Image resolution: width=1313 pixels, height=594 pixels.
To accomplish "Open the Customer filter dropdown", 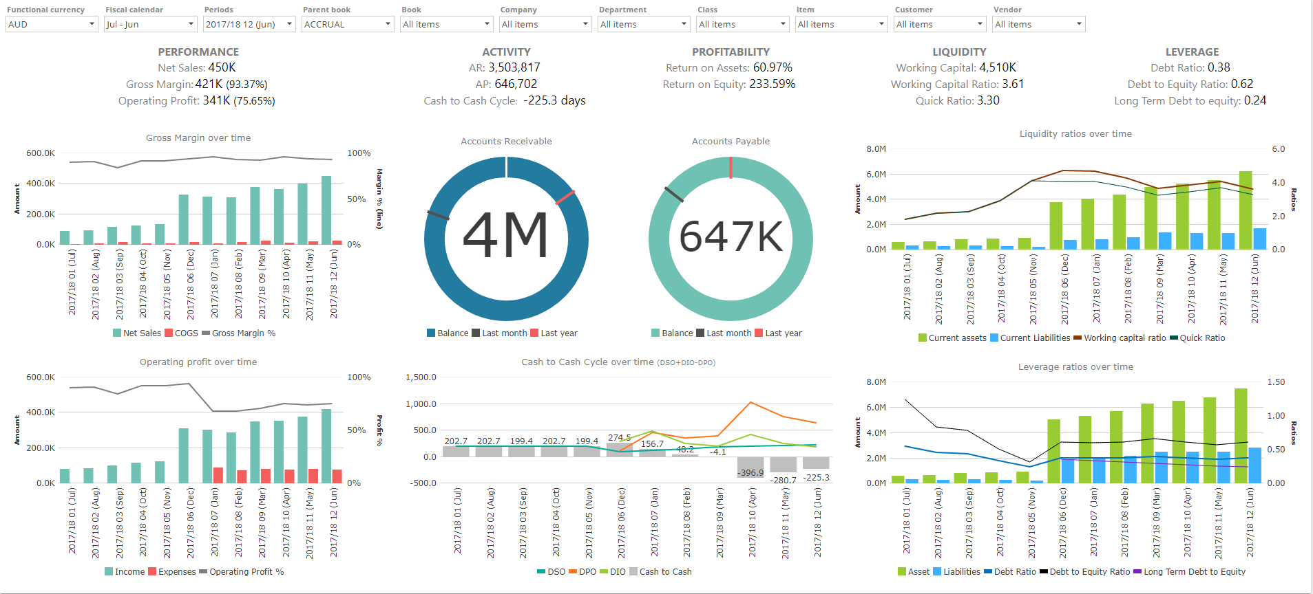I will click(x=940, y=24).
